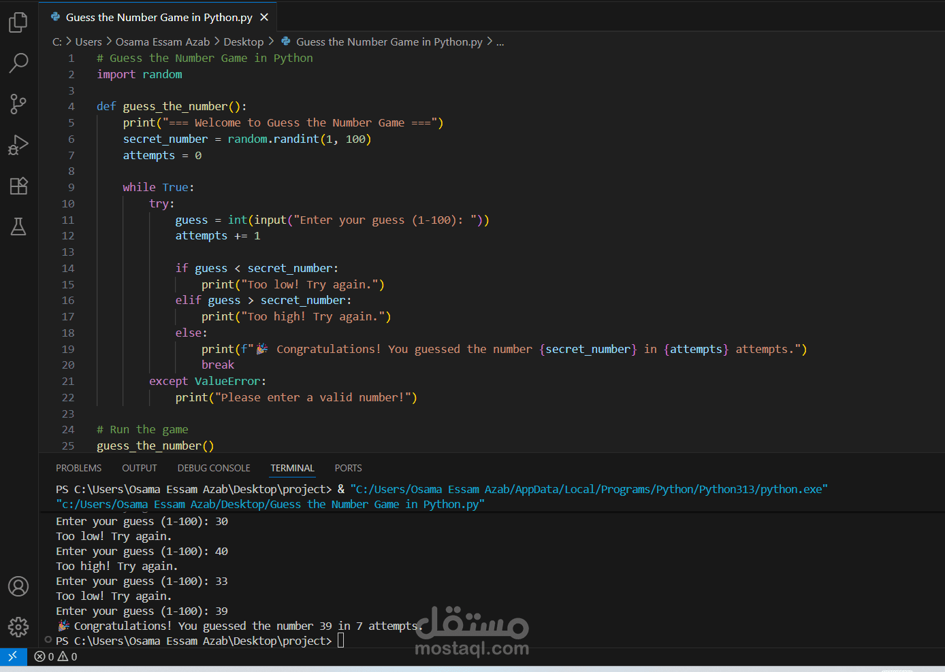Expand the Desktop breadcrumb segment
The image size is (945, 672).
point(243,42)
